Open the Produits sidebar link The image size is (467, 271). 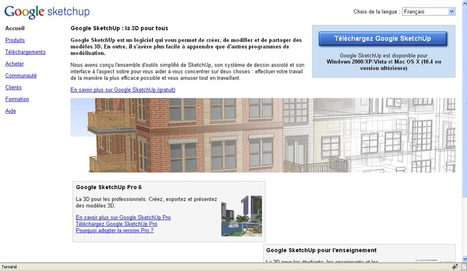pyautogui.click(x=15, y=40)
